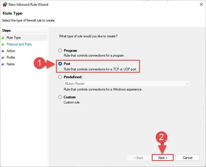Click the 'Custom rule.' description text
This screenshot has width=206, height=167.
point(72,102)
